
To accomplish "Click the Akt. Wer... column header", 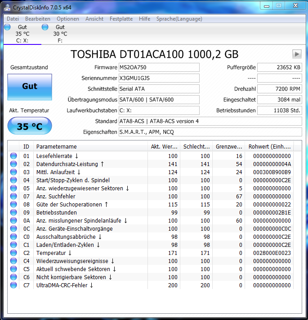I will tap(164, 146).
